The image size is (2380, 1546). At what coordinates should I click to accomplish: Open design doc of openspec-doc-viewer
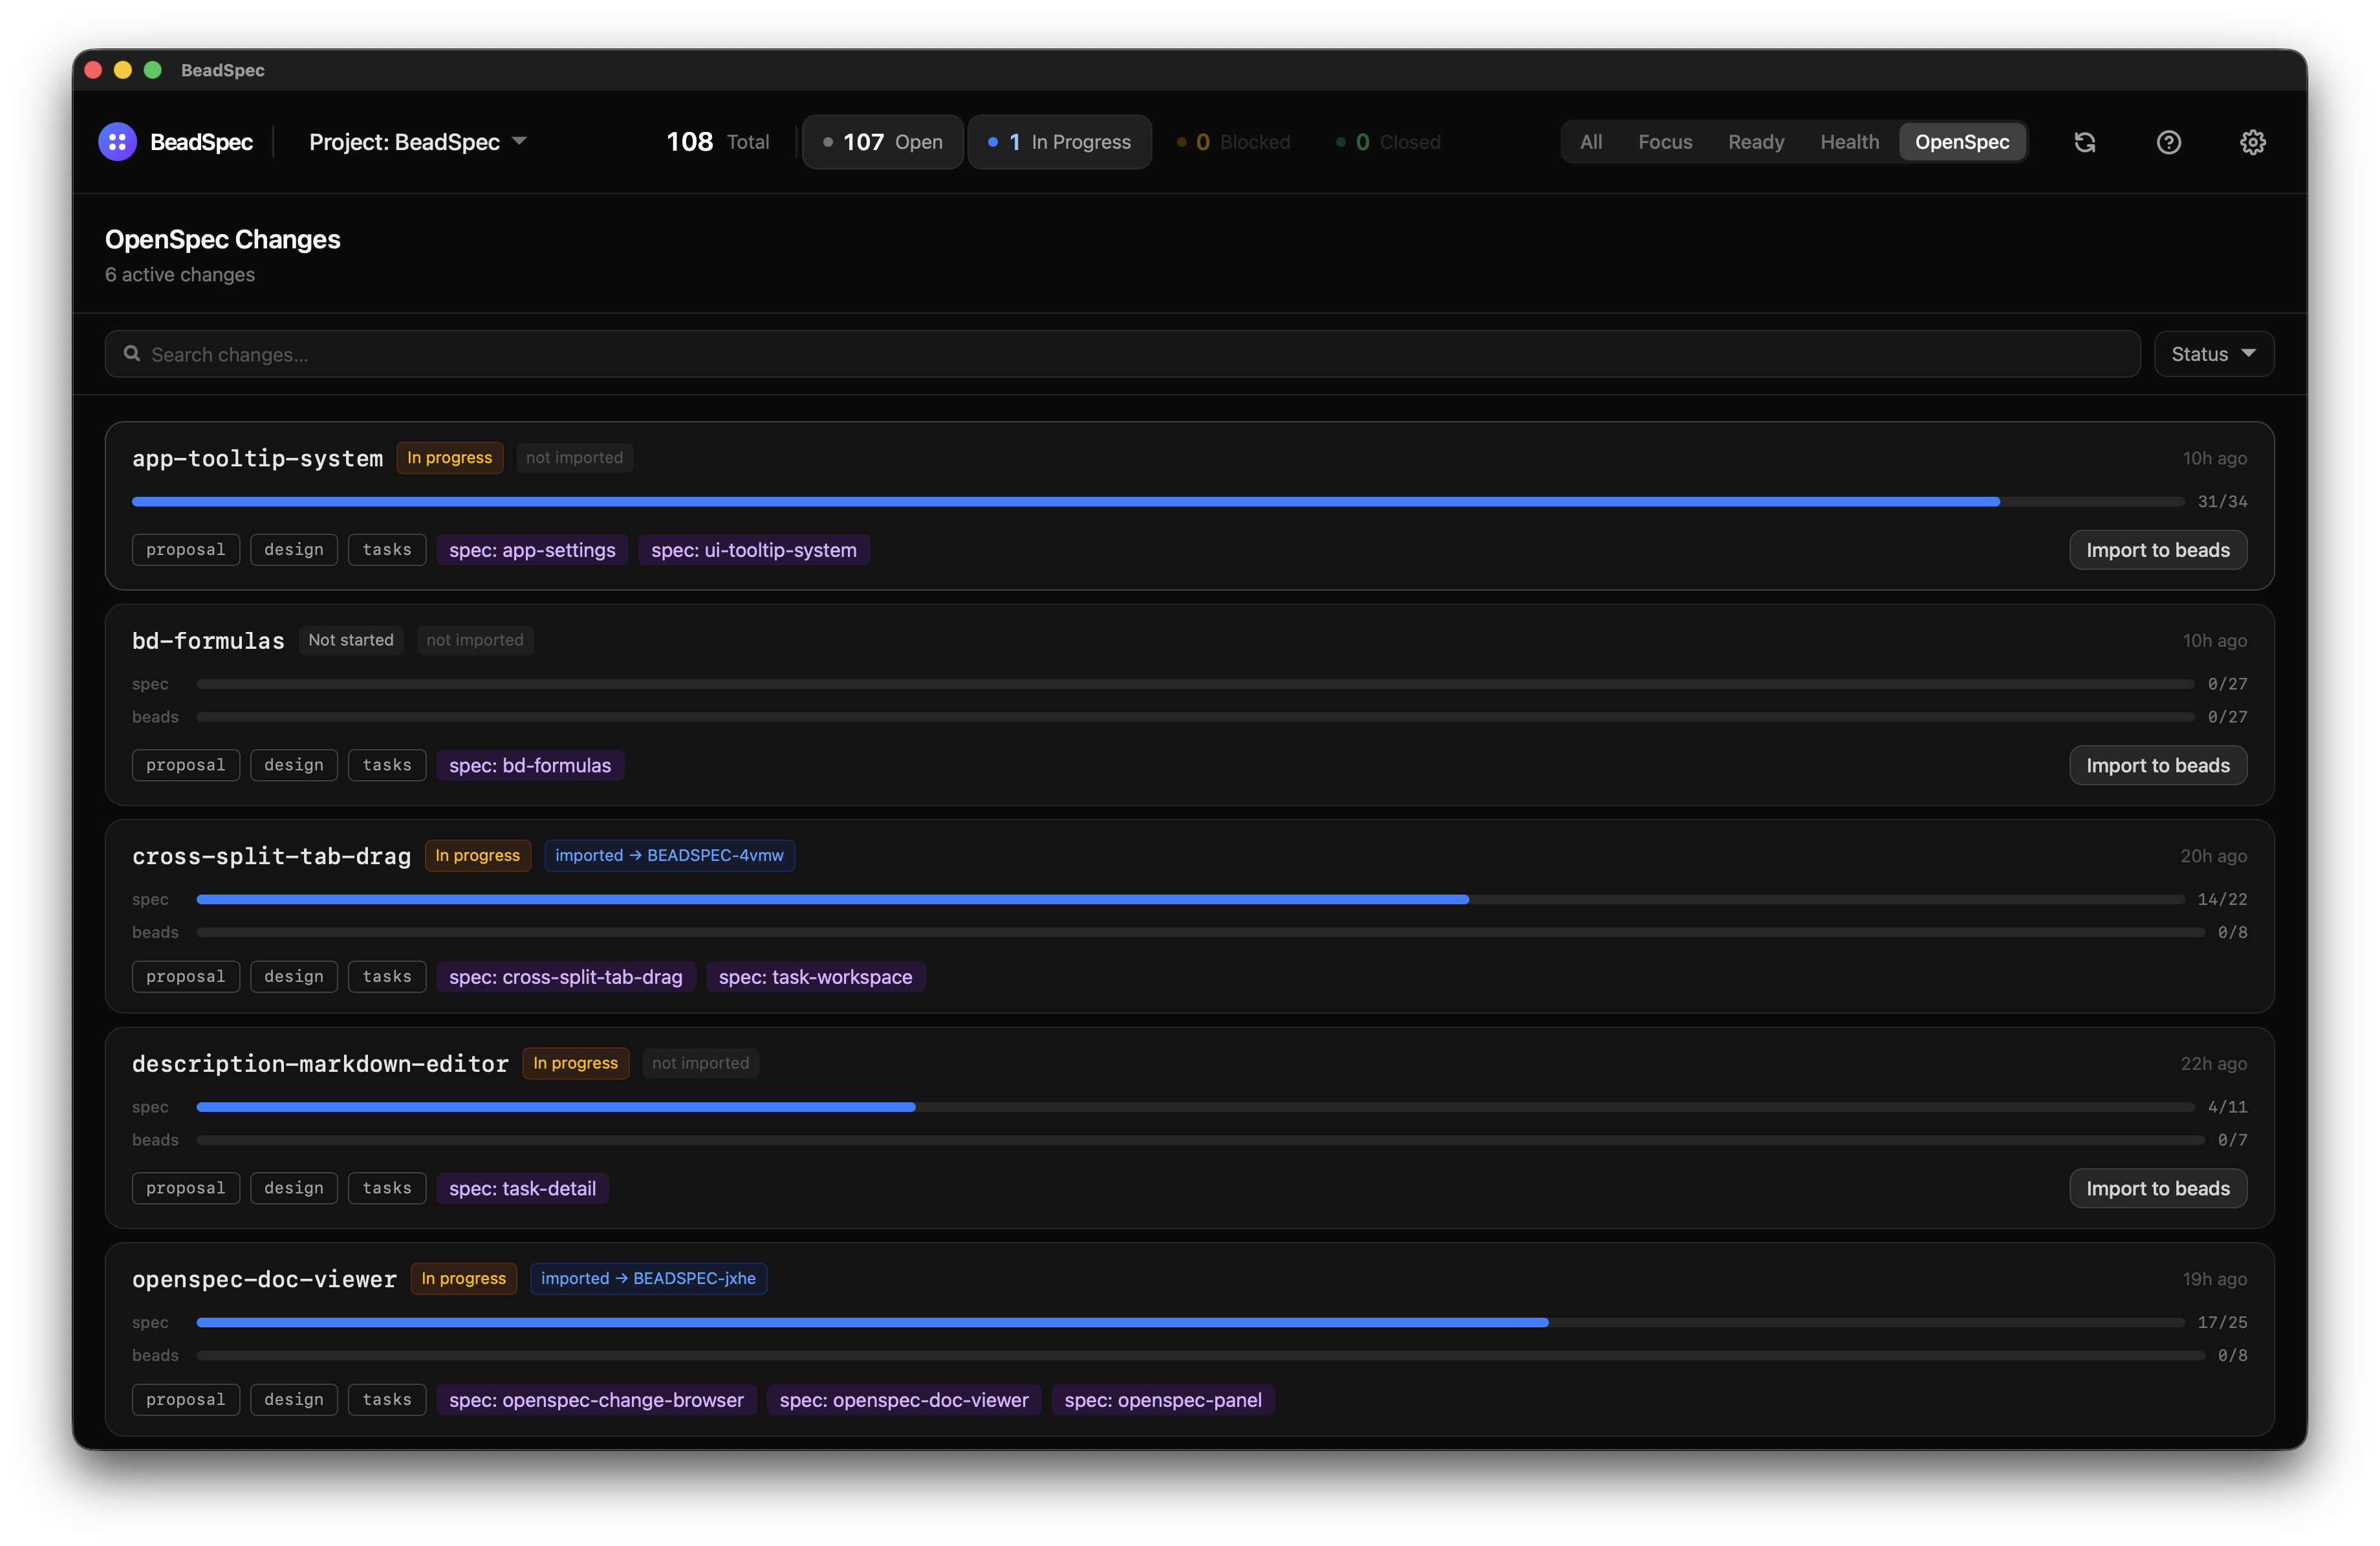click(294, 1400)
